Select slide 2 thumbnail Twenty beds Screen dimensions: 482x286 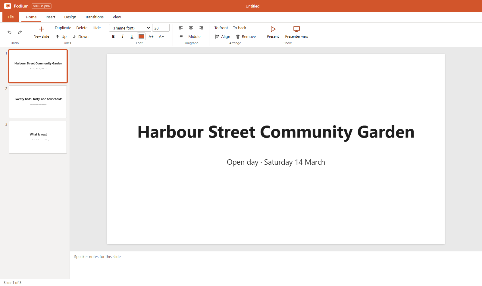coord(38,102)
